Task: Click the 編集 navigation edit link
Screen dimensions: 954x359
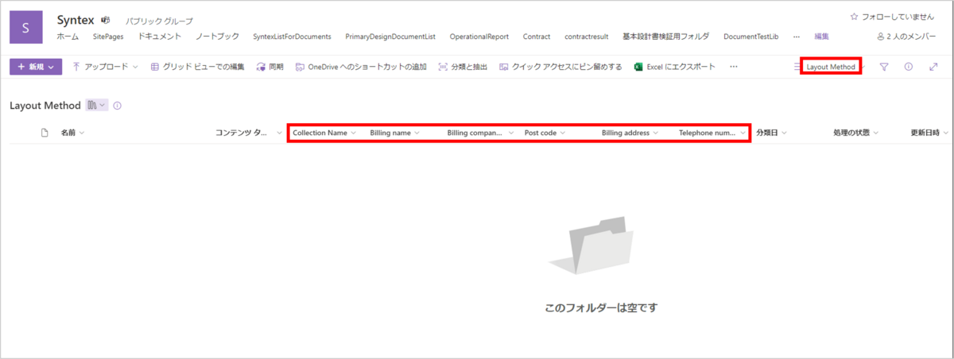Action: [821, 37]
